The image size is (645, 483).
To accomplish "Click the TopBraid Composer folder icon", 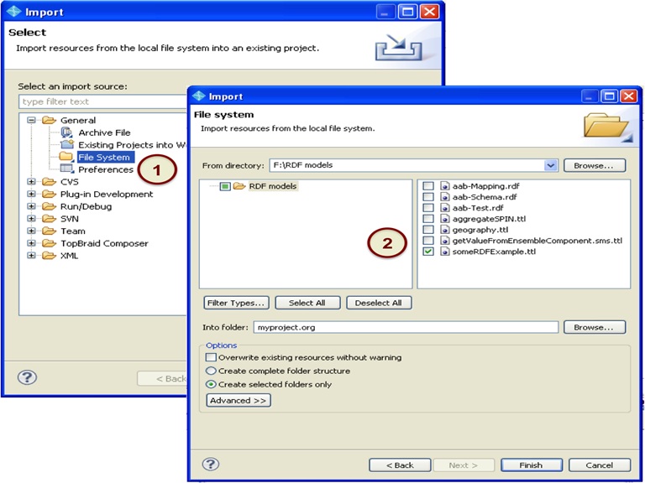I will coord(49,243).
